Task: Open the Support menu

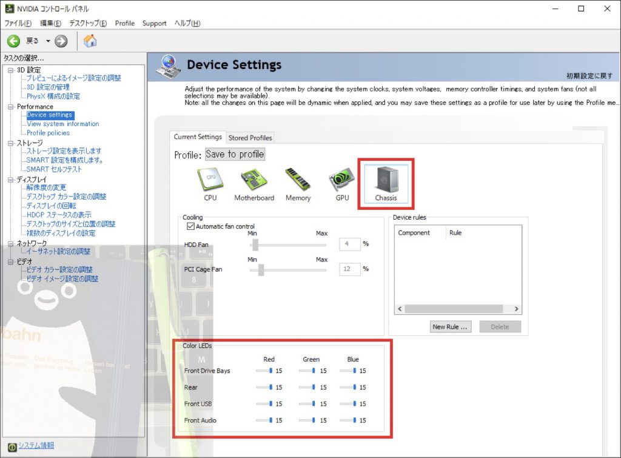Action: click(155, 24)
